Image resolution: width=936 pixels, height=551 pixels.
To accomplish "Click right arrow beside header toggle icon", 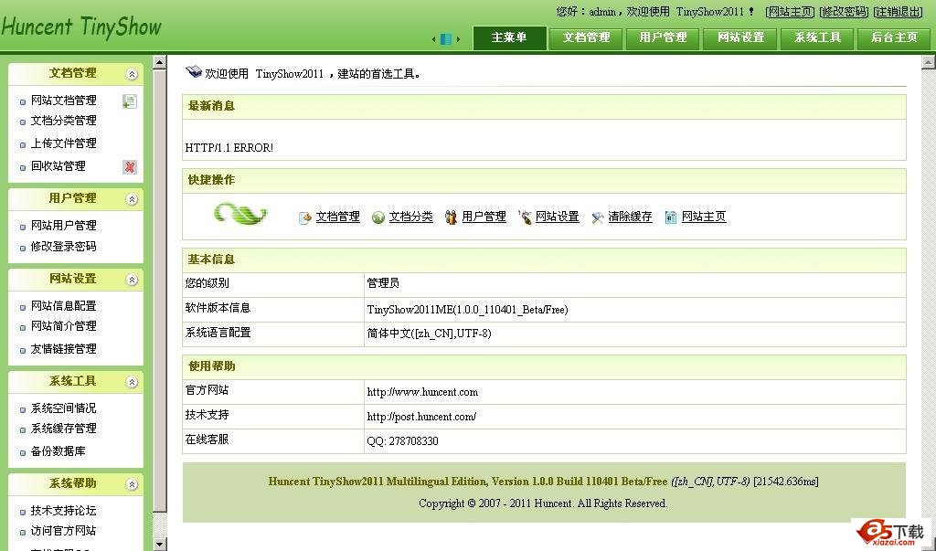I will 458,39.
